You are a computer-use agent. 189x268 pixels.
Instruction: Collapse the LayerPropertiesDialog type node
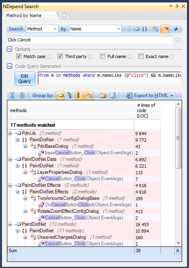(25, 172)
